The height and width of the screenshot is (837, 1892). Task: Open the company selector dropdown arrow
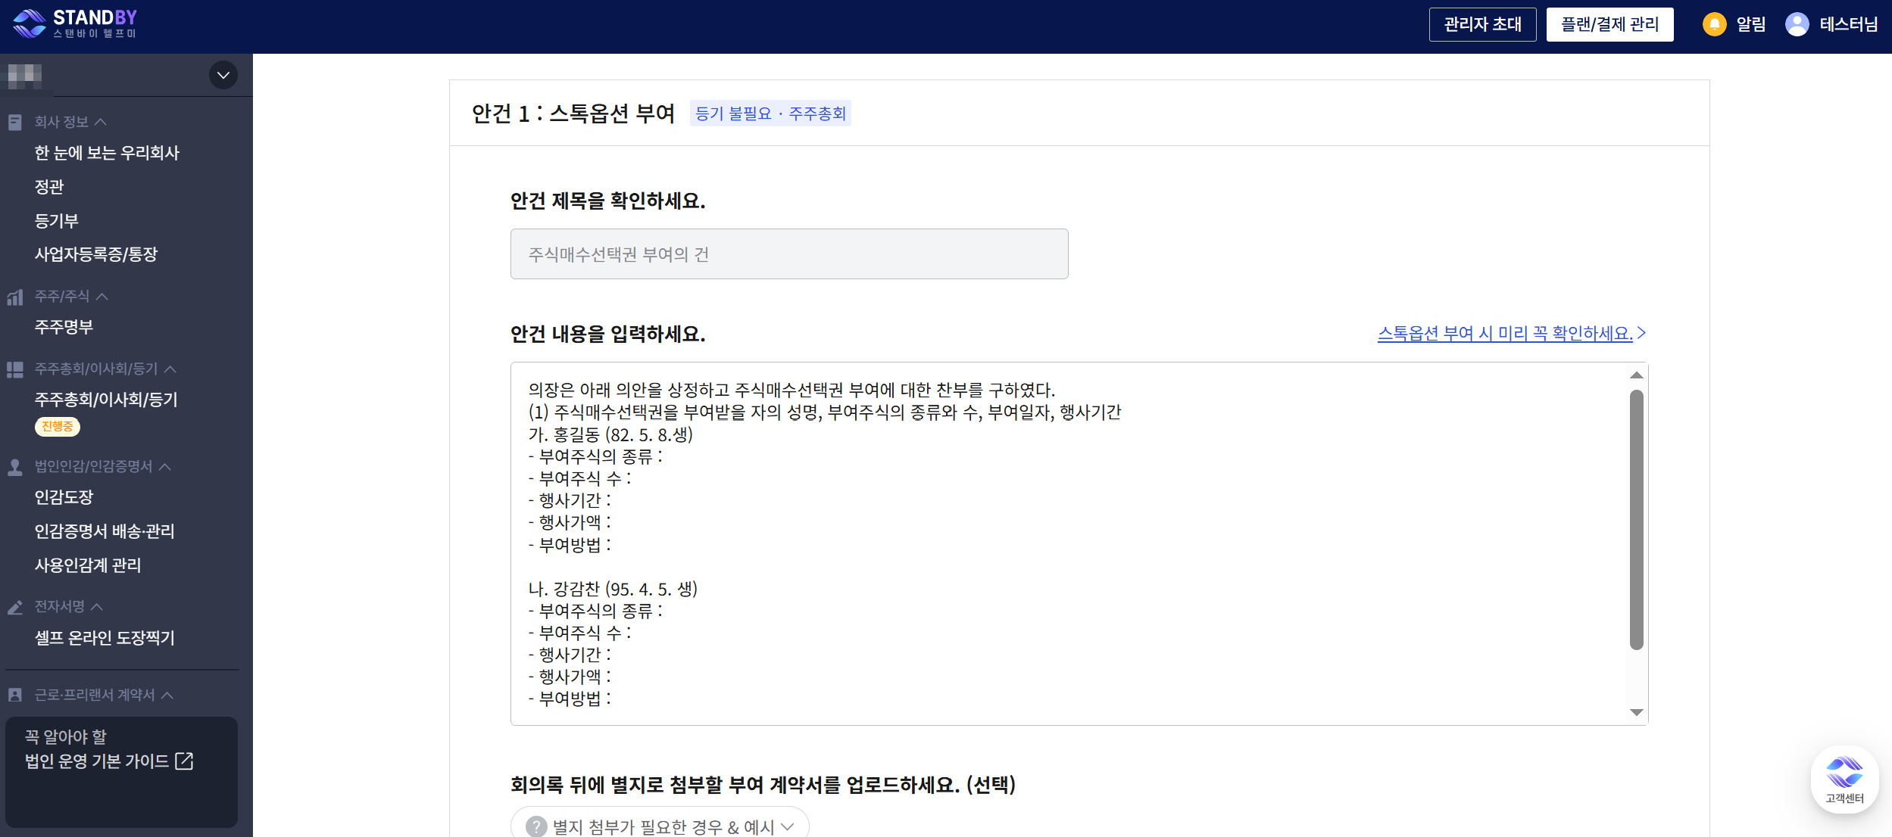pos(223,75)
